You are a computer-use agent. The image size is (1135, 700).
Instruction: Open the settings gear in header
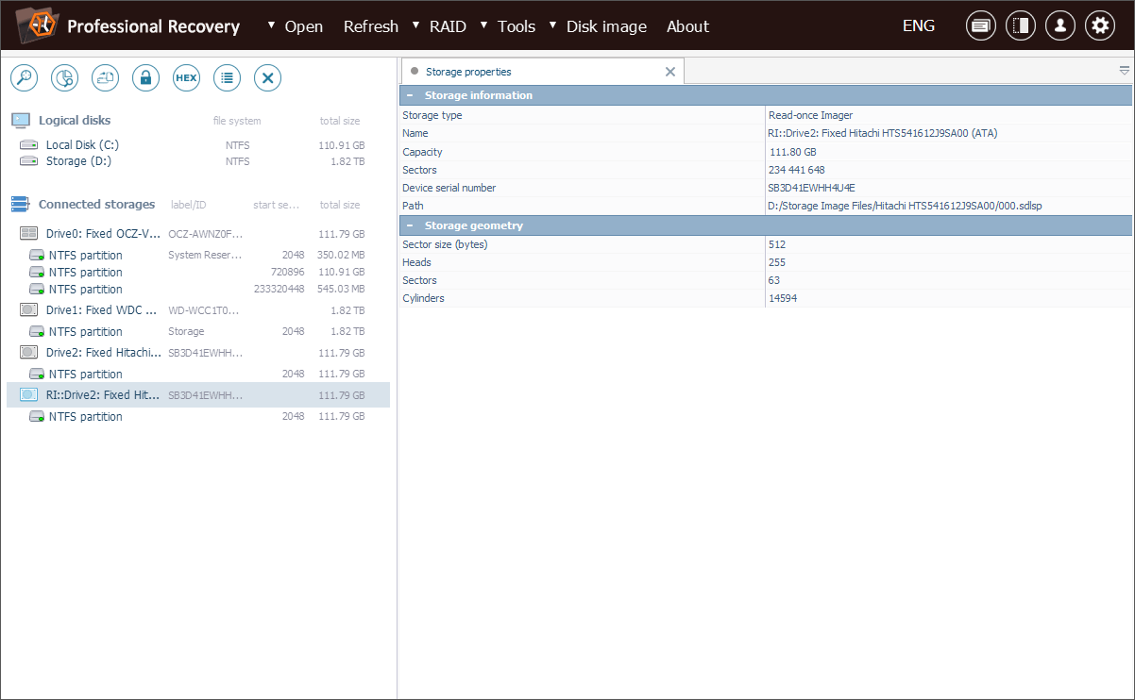1099,26
